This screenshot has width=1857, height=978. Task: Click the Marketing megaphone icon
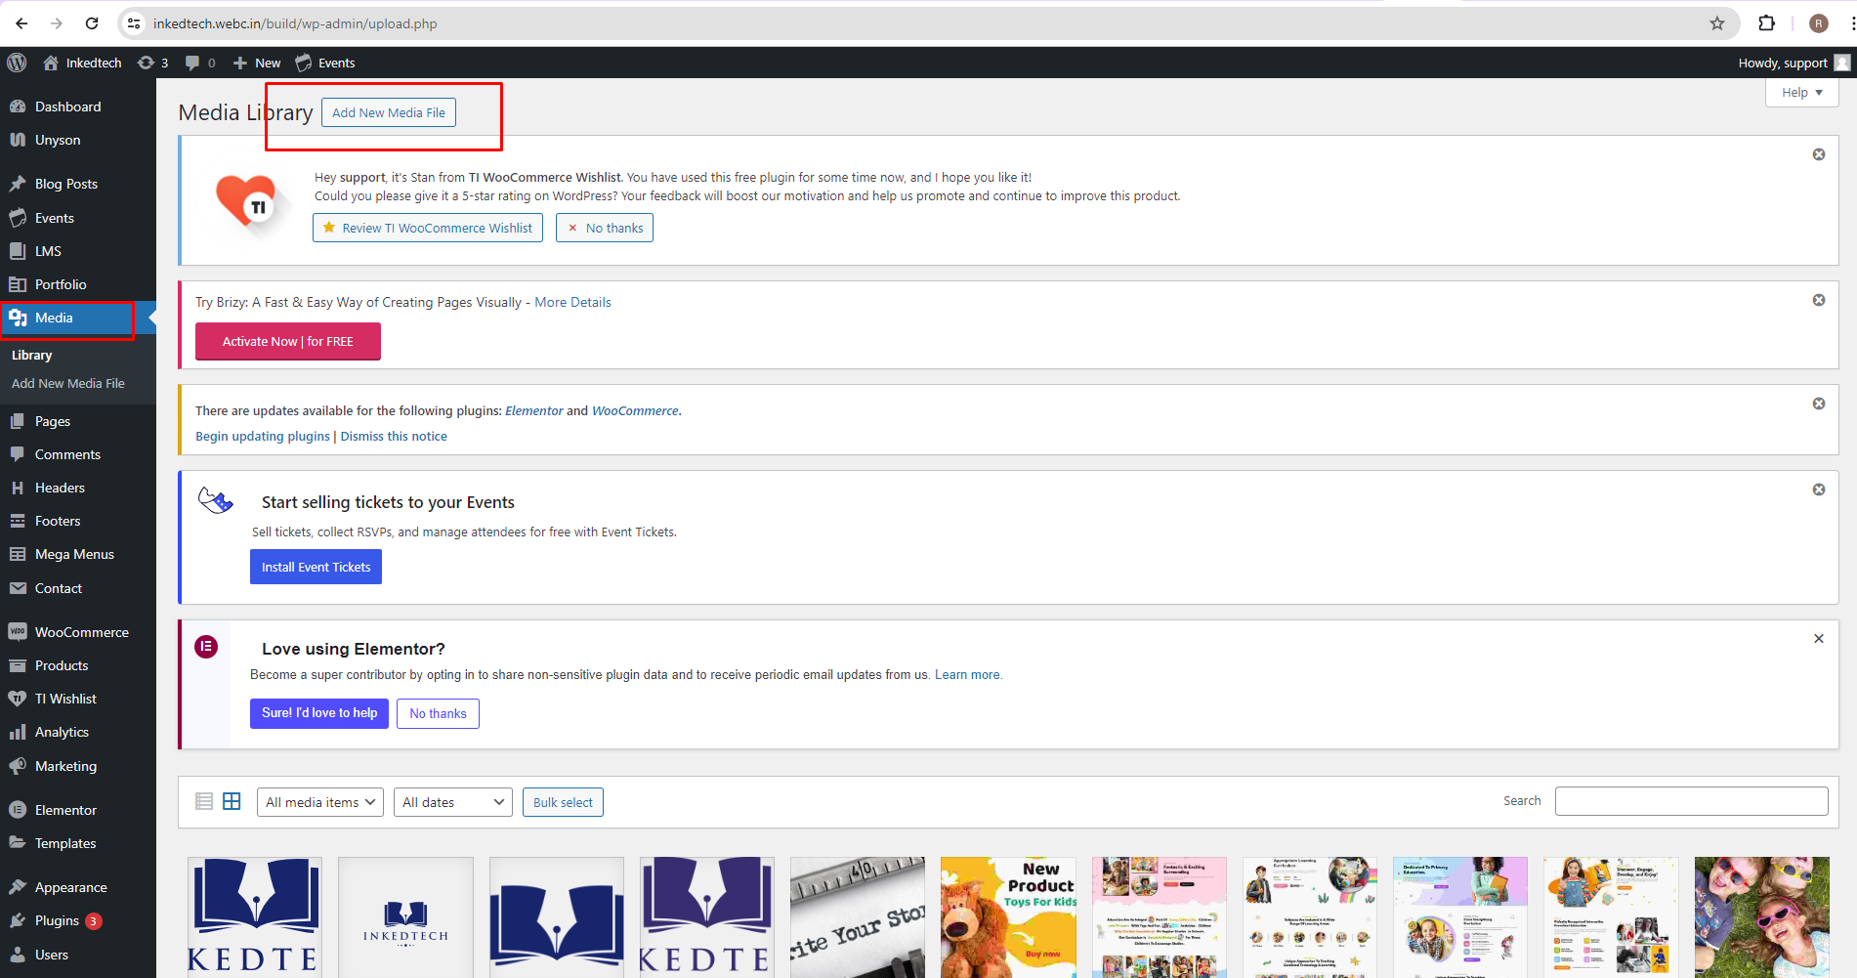point(18,766)
